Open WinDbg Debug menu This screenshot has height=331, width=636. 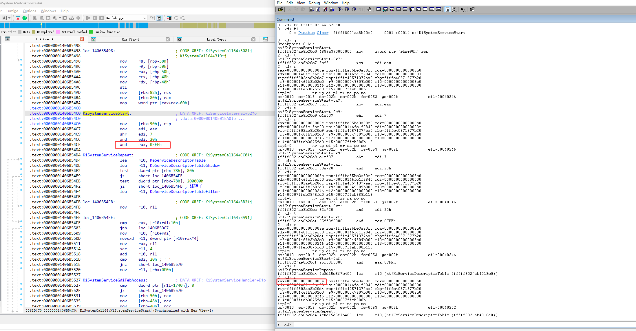point(314,3)
